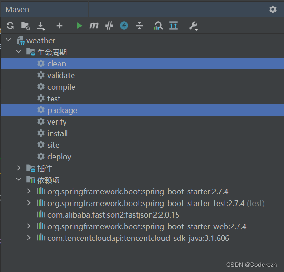This screenshot has height=272, width=284.
Task: Expand spring-boot-starter-test:2.7.4 dependency
Action: (29, 203)
